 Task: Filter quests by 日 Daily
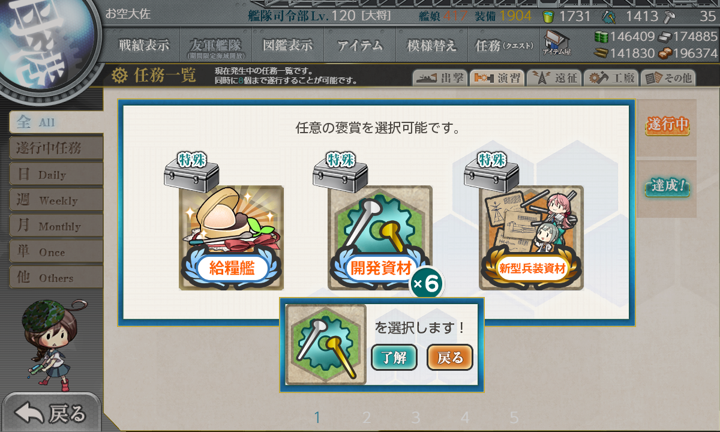56,175
